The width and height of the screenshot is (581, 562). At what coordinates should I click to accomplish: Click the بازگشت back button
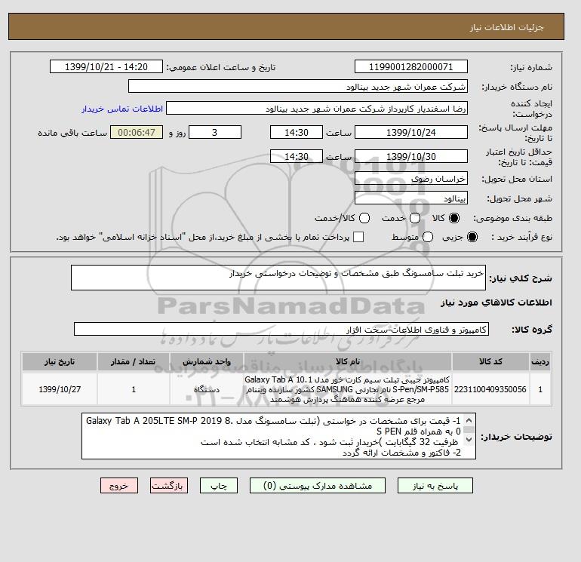click(x=169, y=486)
